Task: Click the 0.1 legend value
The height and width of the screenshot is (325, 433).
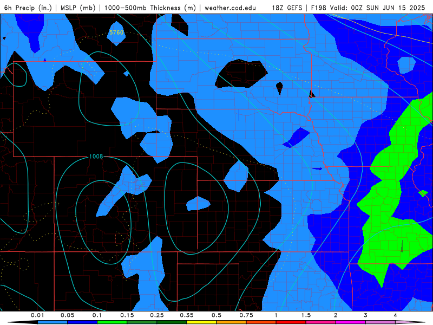Action: click(97, 315)
